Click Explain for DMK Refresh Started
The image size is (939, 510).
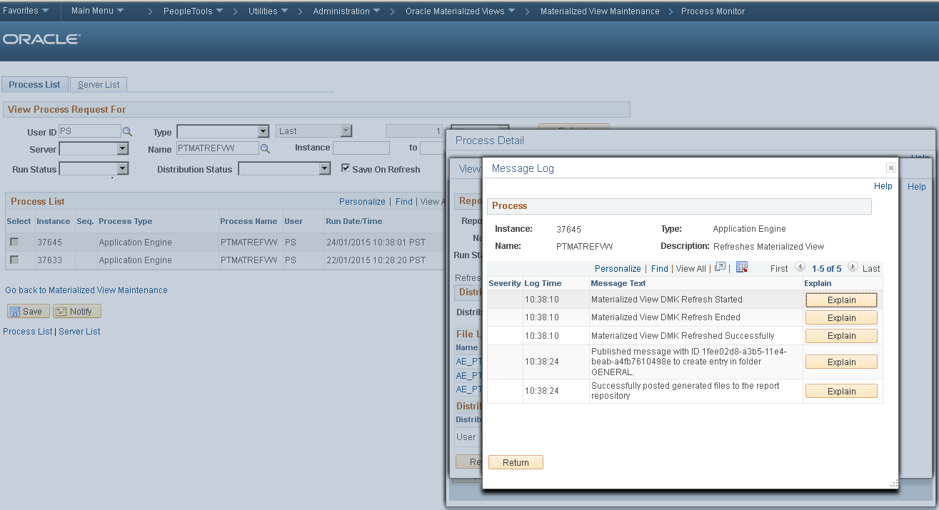841,300
